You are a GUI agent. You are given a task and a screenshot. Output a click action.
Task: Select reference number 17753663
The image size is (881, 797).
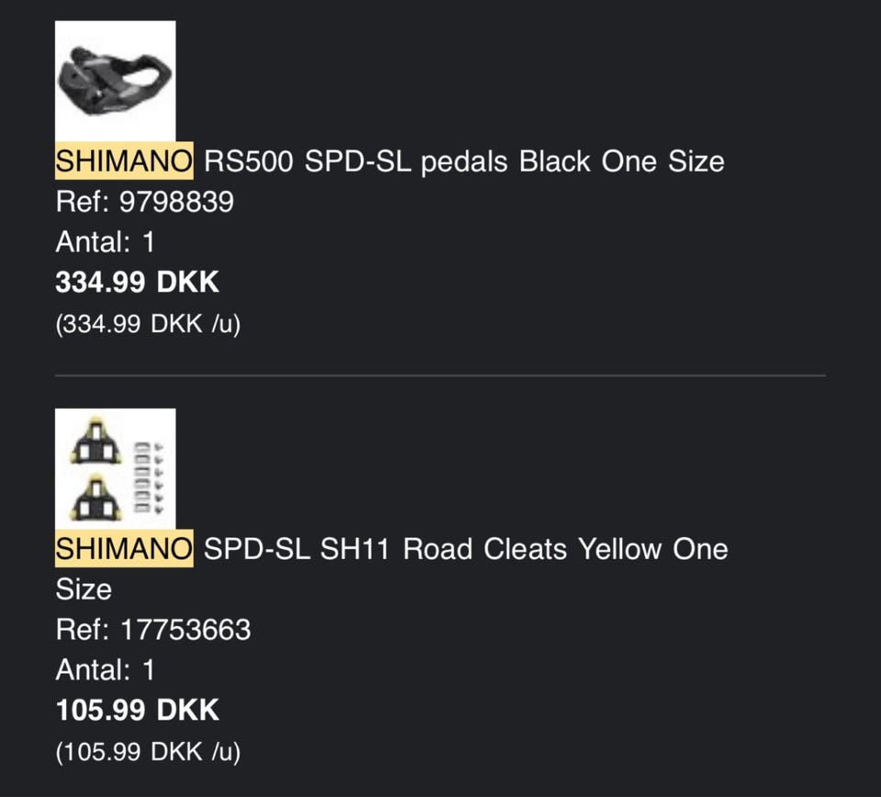pyautogui.click(x=184, y=630)
